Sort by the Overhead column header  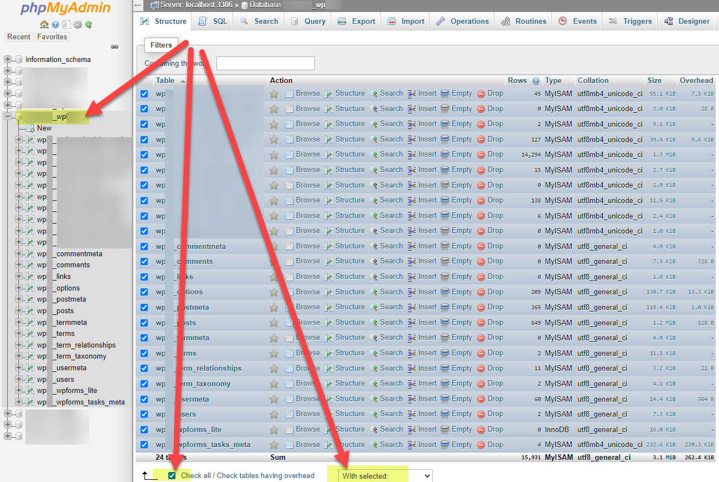696,81
